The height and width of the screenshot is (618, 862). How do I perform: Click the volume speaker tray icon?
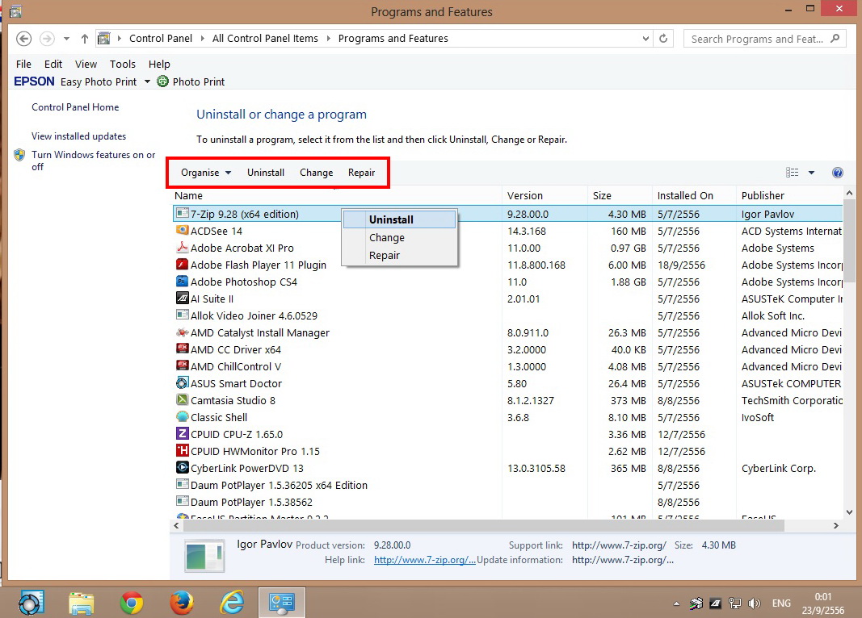coord(755,603)
